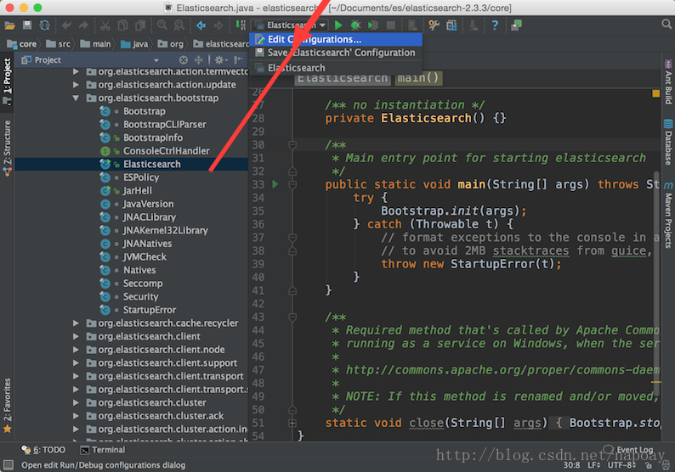This screenshot has height=472, width=675.
Task: Select ConsoleCtrlHandler in the tree
Action: tap(166, 151)
